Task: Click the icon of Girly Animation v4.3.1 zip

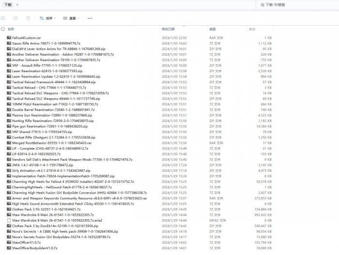Action: 9,170
